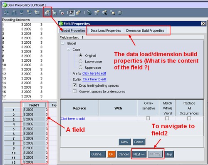Image resolution: width=208 pixels, height=165 pixels.
Task: Select grid row header 12
Action: [x=13, y=162]
